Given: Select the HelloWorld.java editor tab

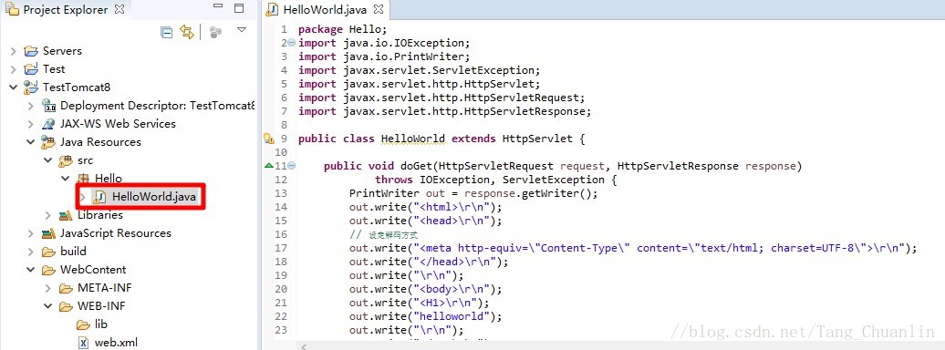Looking at the screenshot, I should pos(326,10).
